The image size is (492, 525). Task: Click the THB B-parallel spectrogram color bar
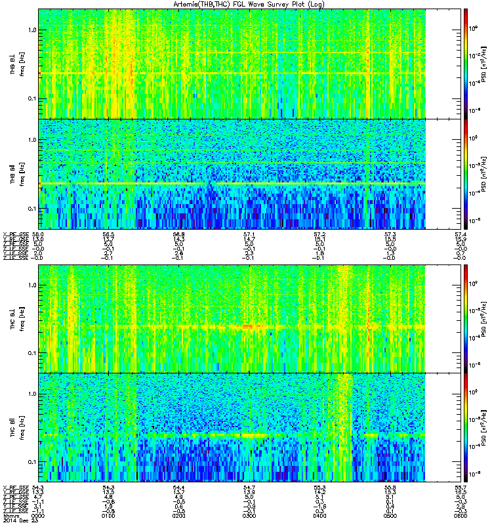tap(466, 174)
